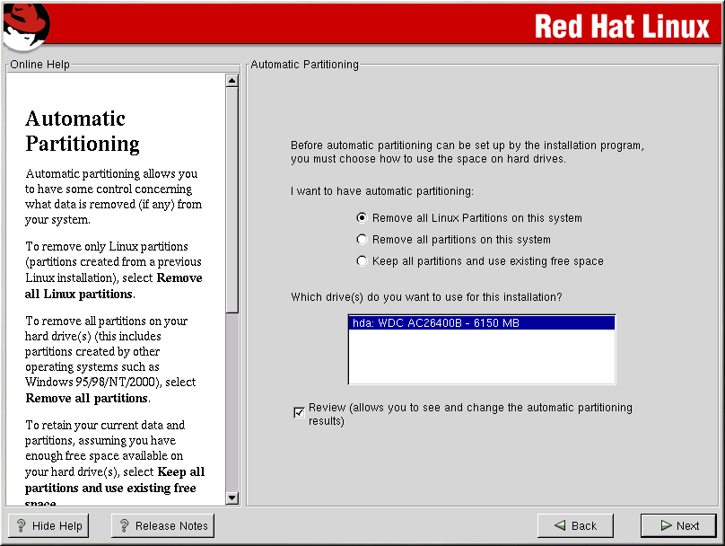The width and height of the screenshot is (725, 546).
Task: Click the Automatic Partitioning help heading
Action: point(83,131)
